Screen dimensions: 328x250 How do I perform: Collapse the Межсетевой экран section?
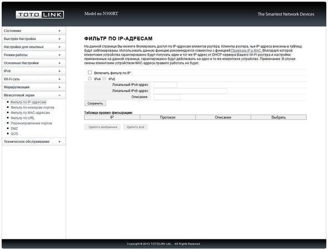point(34,96)
